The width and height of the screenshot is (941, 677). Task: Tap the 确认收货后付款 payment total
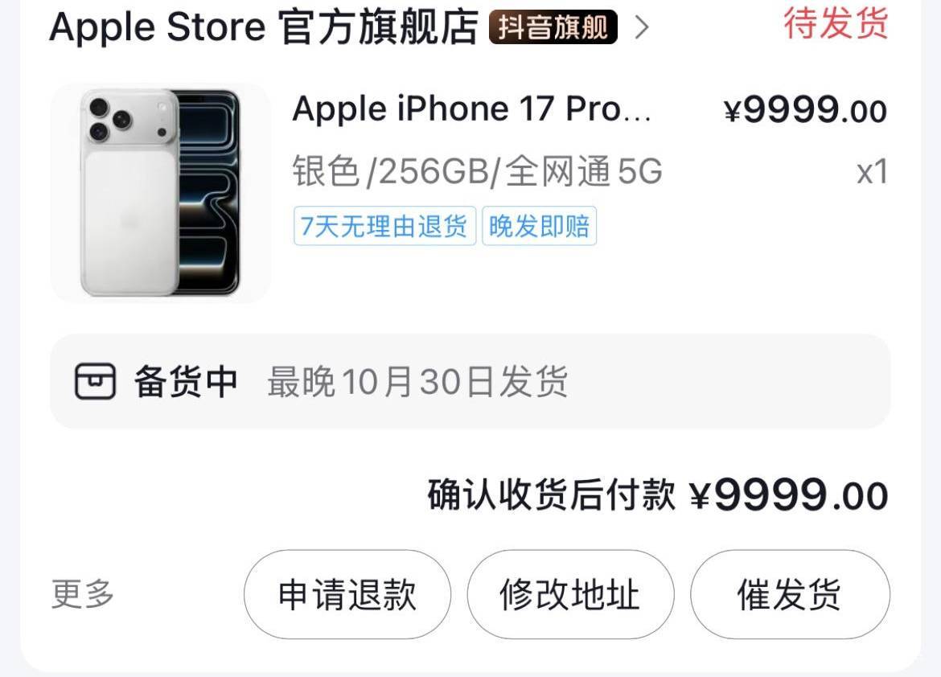658,495
